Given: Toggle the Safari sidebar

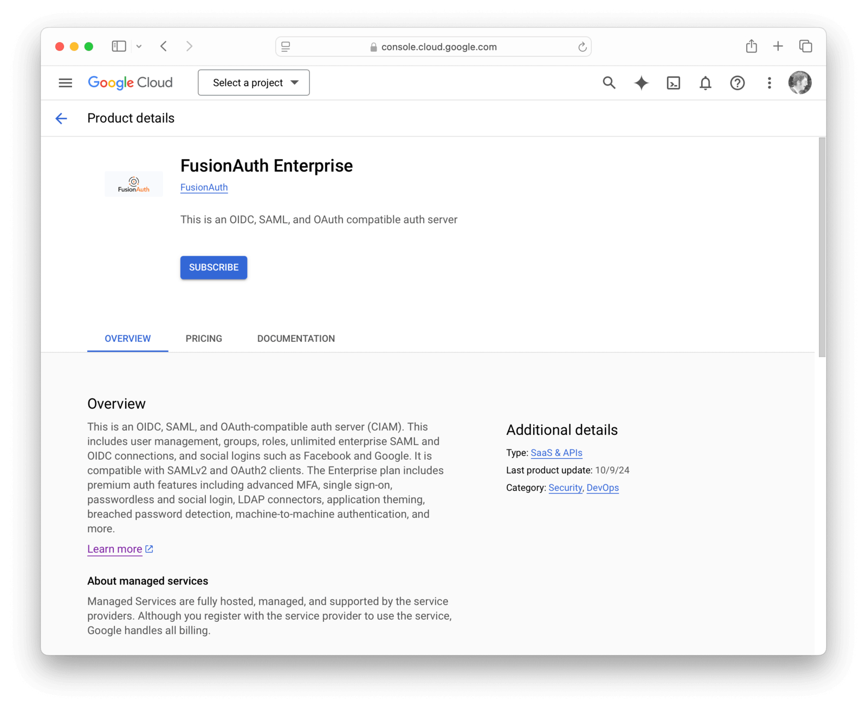Looking at the screenshot, I should tap(119, 46).
